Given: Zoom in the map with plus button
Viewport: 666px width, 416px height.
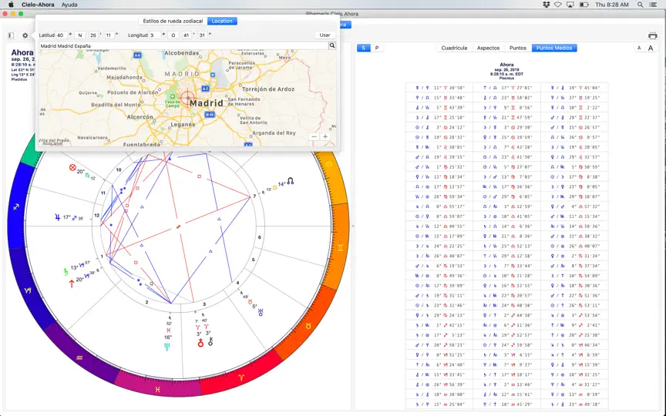Looking at the screenshot, I should pyautogui.click(x=325, y=136).
